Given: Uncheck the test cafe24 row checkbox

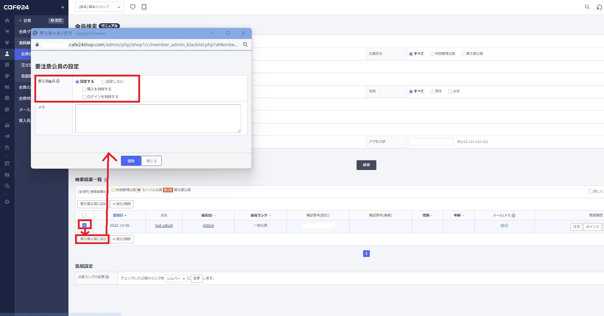Looking at the screenshot, I should pyautogui.click(x=84, y=225).
